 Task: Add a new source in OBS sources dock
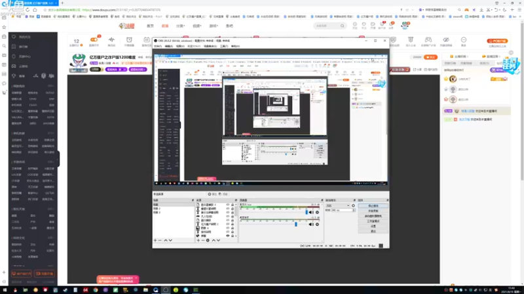(x=198, y=240)
